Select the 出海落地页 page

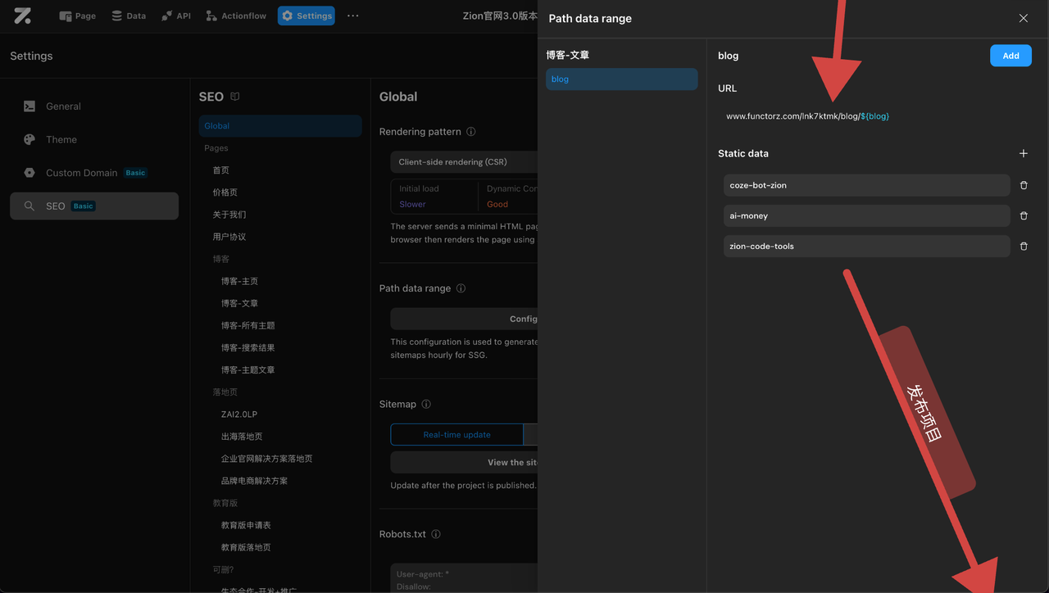click(x=242, y=437)
